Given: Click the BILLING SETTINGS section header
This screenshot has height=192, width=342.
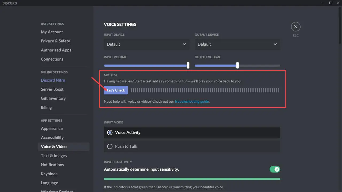Looking at the screenshot, I should (x=54, y=72).
